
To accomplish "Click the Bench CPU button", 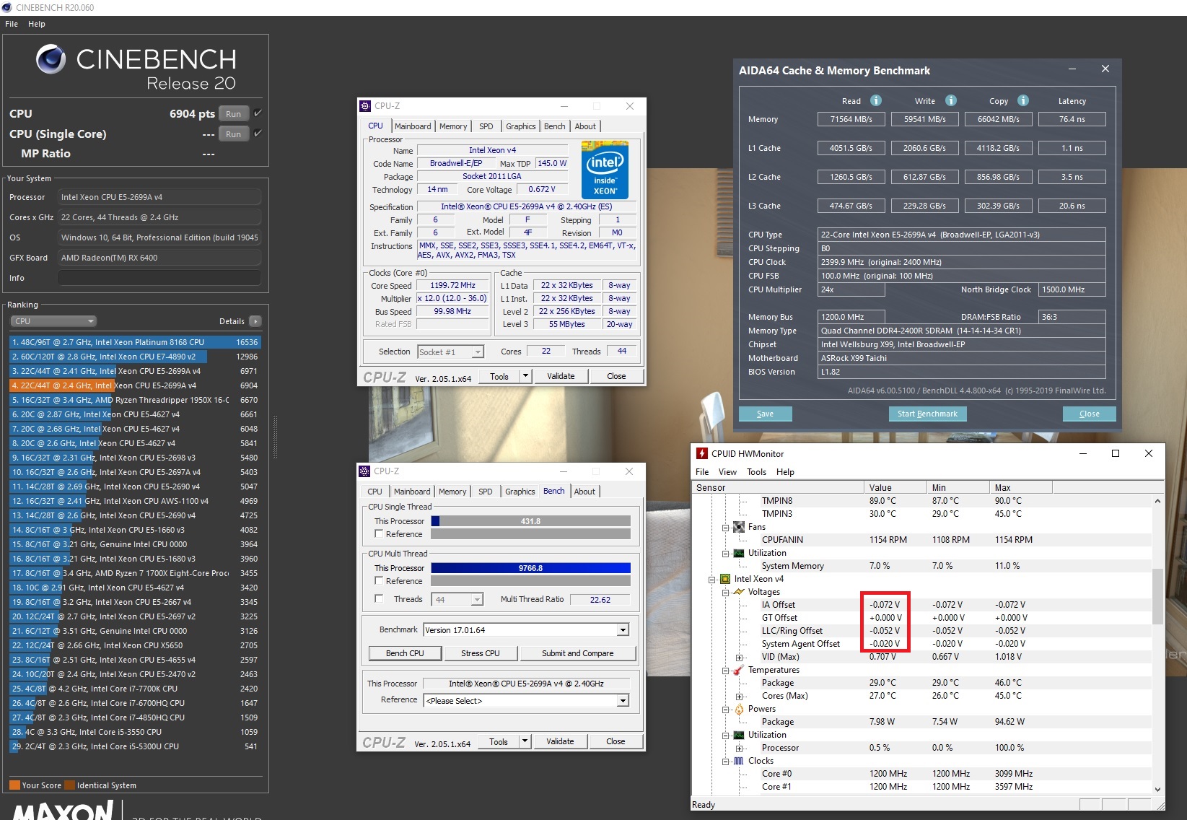I will click(405, 653).
